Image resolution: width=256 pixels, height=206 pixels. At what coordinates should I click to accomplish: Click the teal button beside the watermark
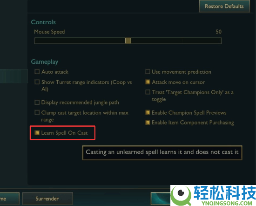click(x=161, y=199)
